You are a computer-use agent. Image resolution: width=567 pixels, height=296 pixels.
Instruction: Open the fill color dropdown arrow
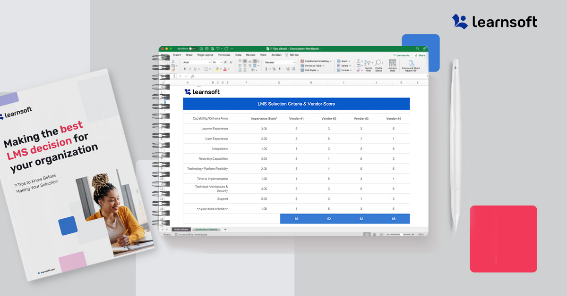(221, 69)
